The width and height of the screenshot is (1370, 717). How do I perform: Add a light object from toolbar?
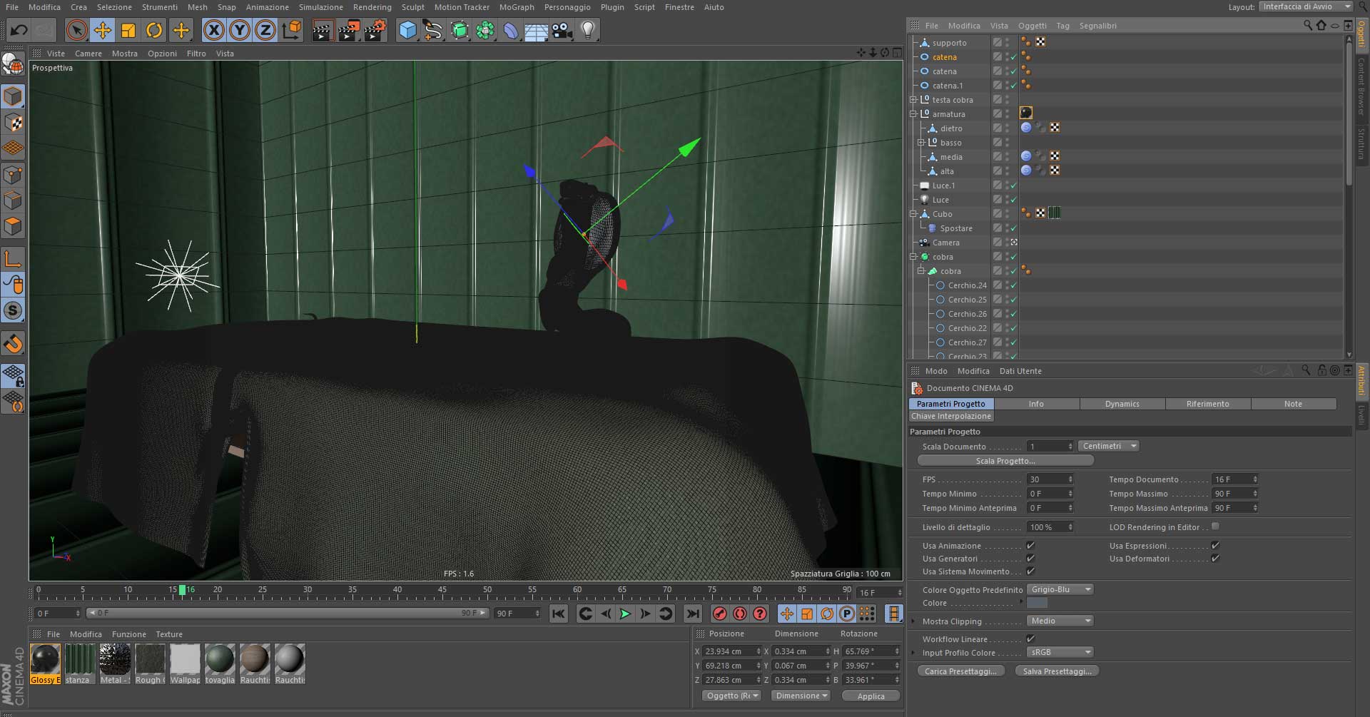[x=587, y=30]
